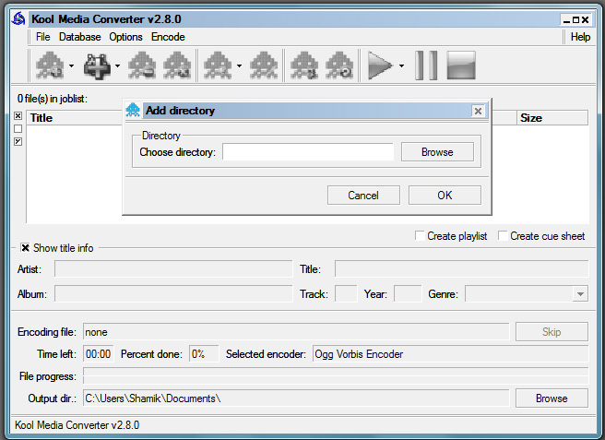Click the empty select-none box in joblist
Screen dimensions: 605x440
(18, 128)
